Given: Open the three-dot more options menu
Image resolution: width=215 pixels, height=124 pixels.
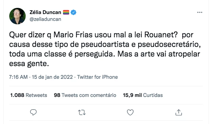Looking at the screenshot, I should 200,12.
